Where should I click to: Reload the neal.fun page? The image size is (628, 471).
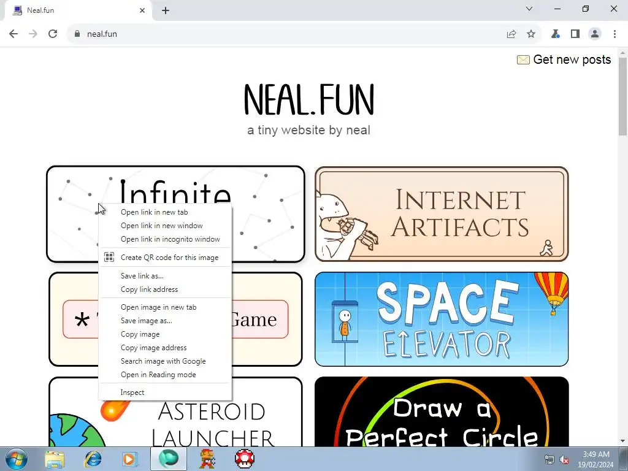coord(53,34)
